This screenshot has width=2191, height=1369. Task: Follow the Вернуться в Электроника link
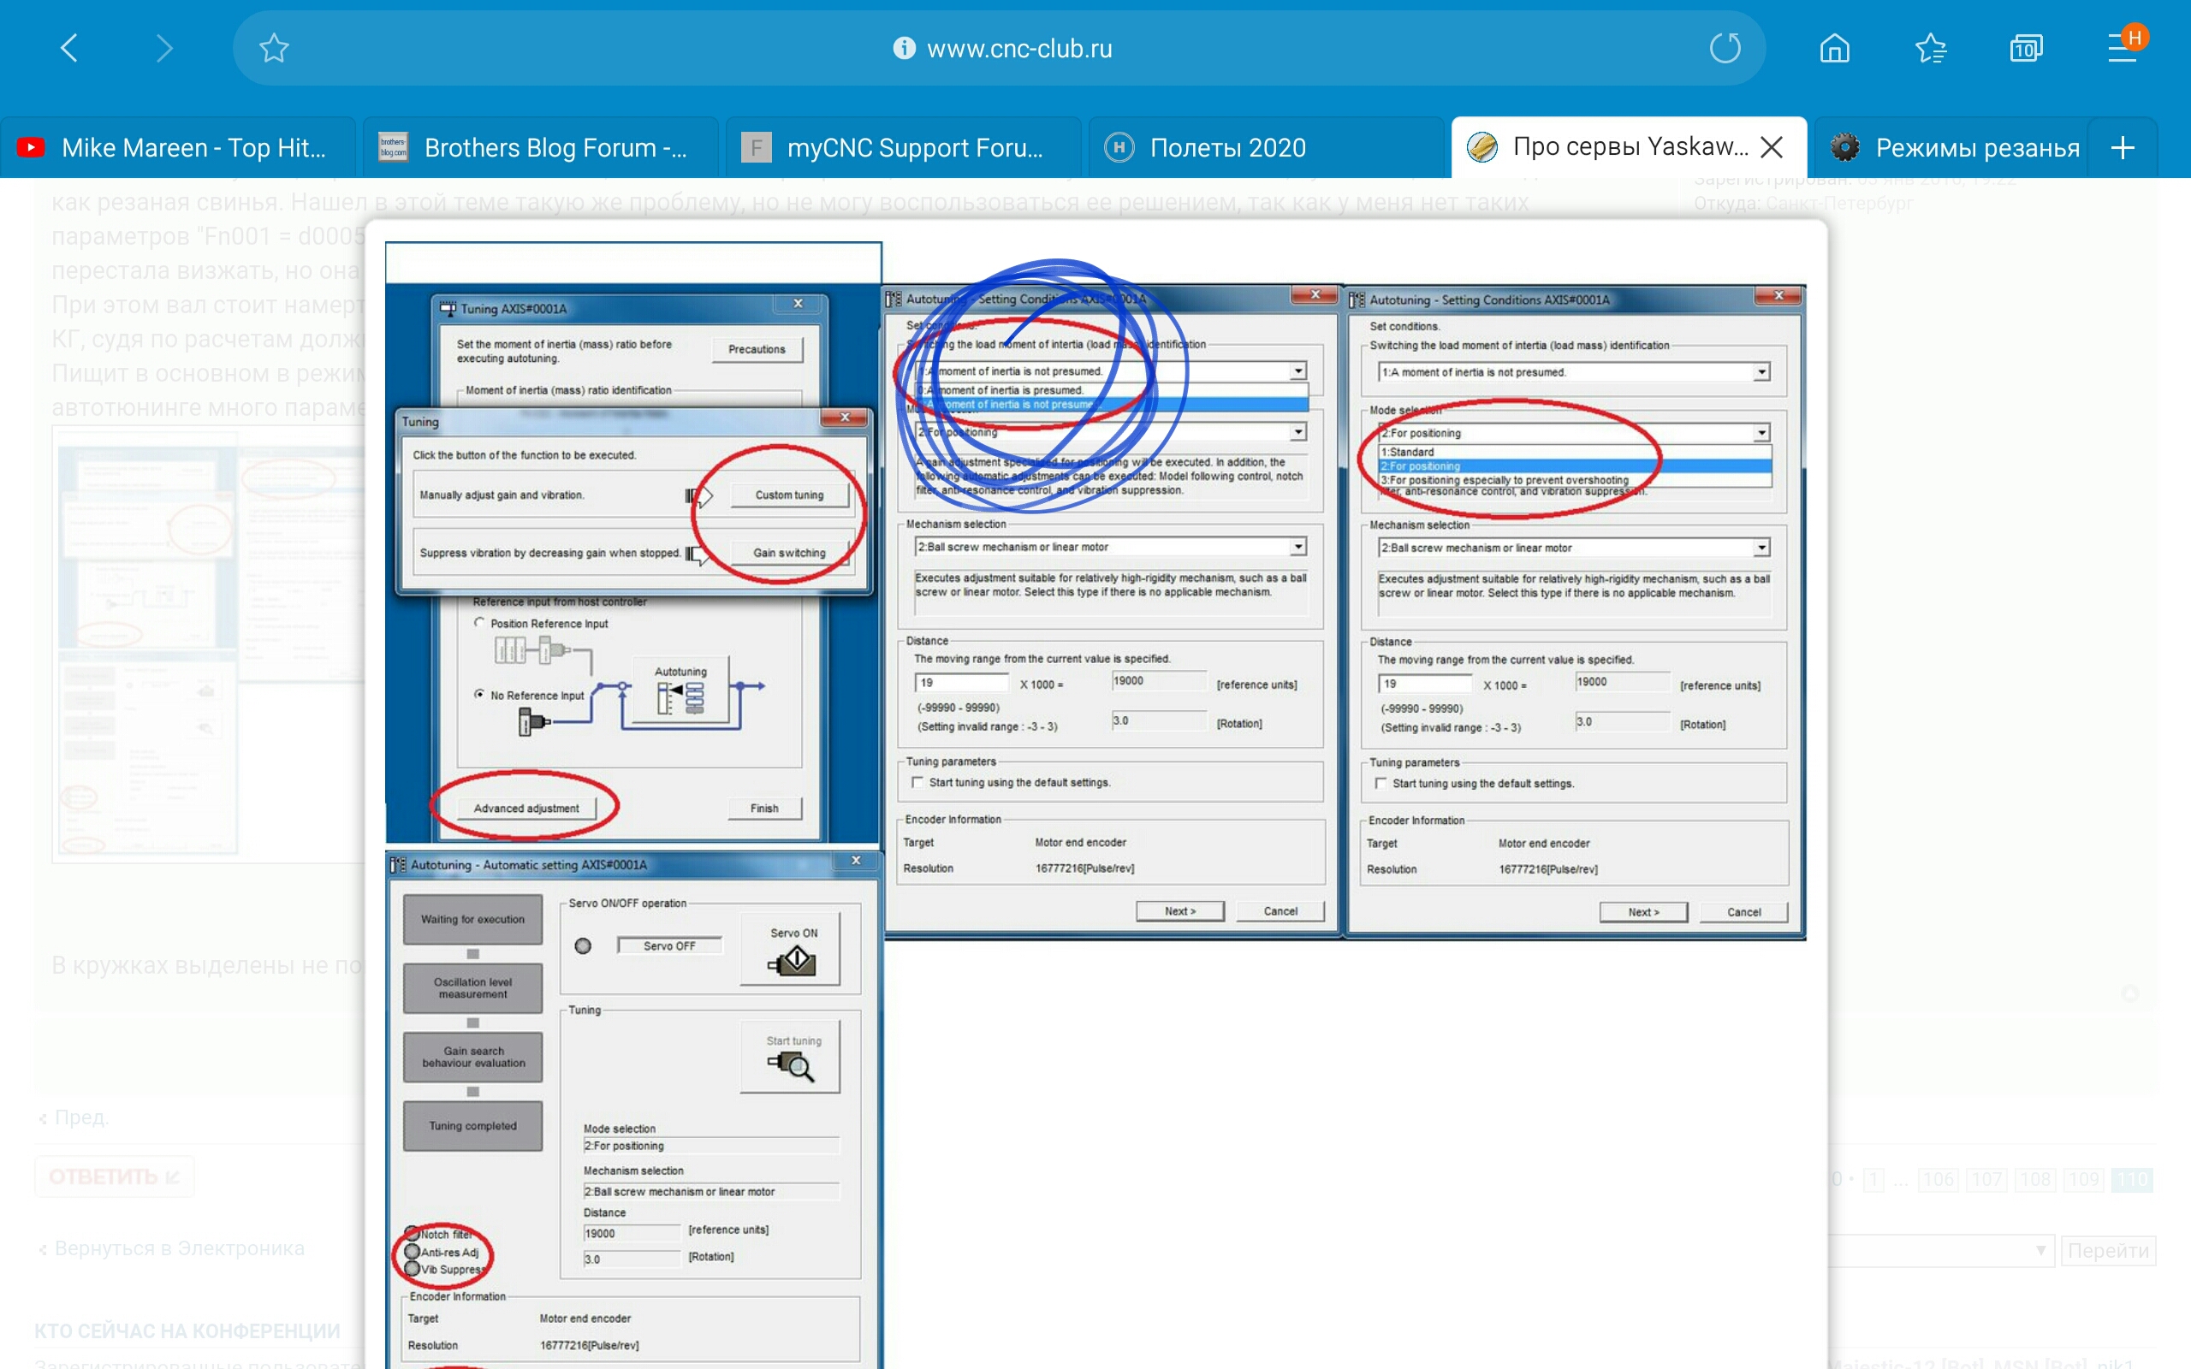tap(178, 1248)
